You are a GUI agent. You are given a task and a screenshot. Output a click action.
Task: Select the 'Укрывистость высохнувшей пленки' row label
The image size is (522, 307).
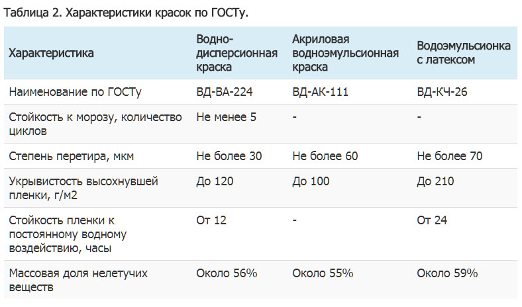(83, 189)
